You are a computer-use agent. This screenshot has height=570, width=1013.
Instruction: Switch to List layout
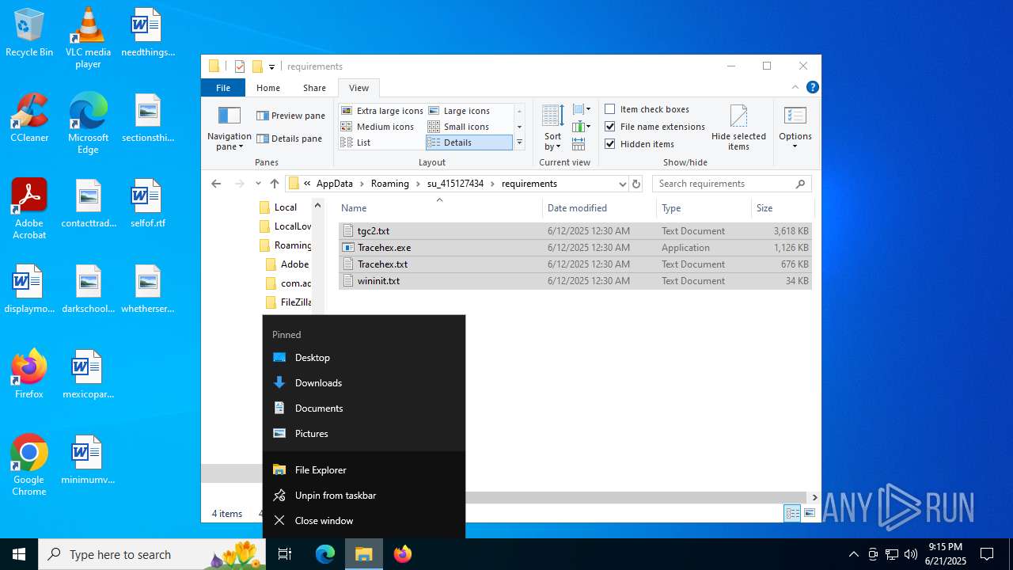click(356, 142)
